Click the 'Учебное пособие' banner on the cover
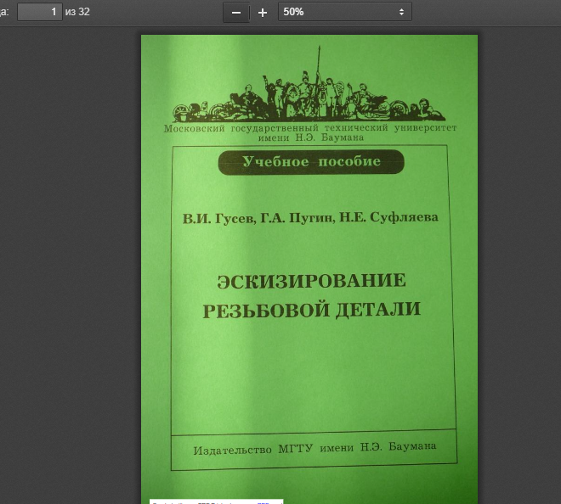561x504 pixels. 311,162
